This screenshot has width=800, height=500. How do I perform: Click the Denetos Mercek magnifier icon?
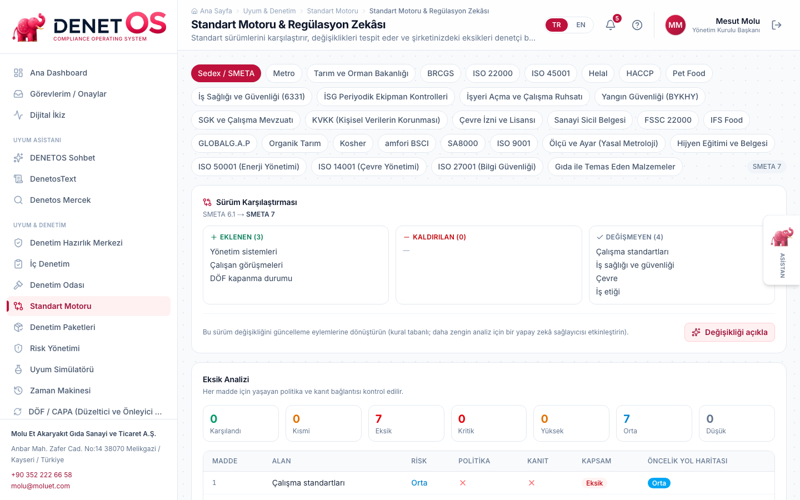(x=18, y=200)
